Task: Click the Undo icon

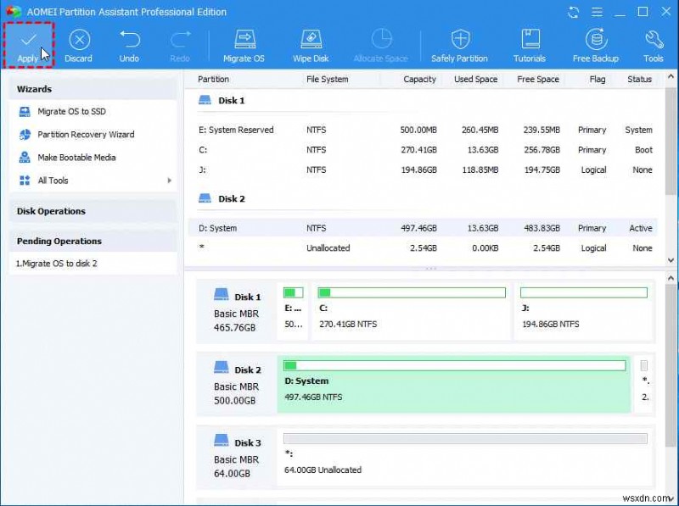Action: 129,44
